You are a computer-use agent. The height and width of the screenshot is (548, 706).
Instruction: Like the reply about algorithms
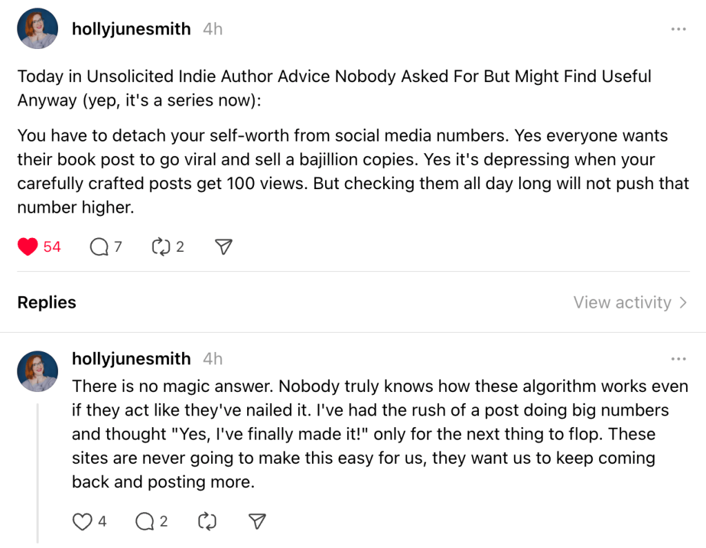tap(82, 521)
